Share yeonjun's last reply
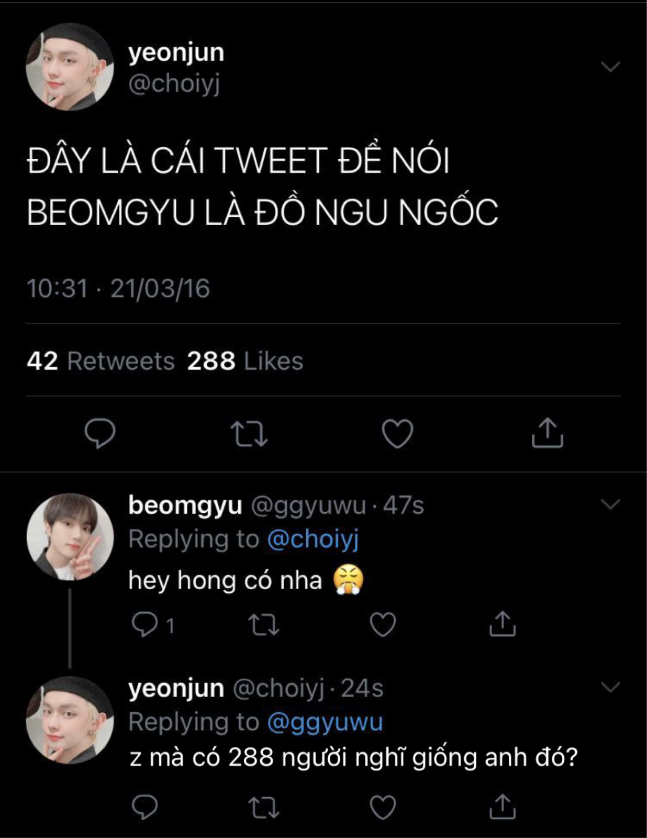647x838 pixels. pos(503,807)
